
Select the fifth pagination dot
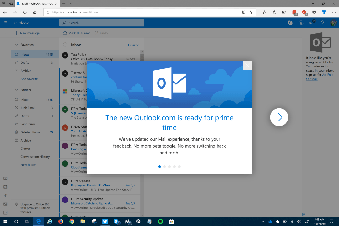coord(180,167)
